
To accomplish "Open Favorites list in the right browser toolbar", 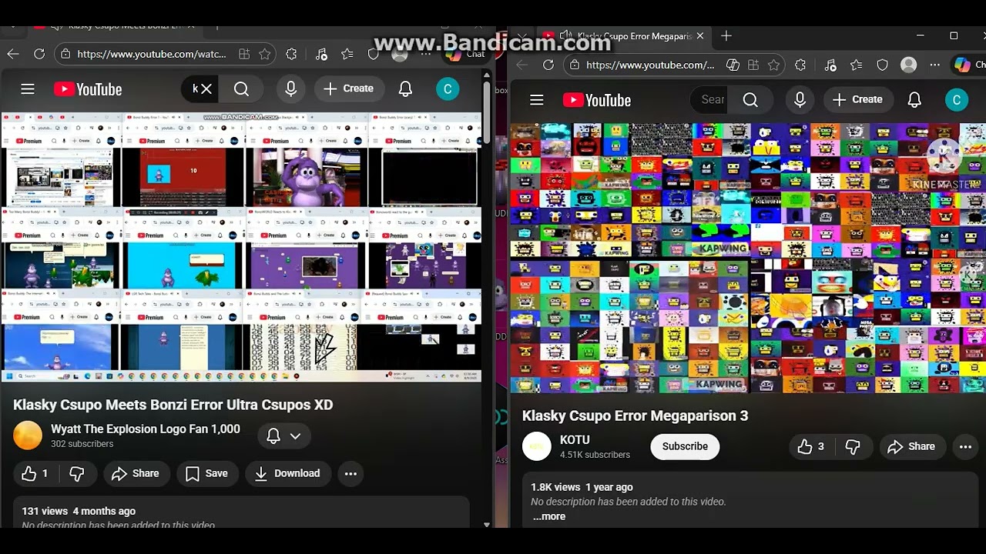I will [857, 65].
